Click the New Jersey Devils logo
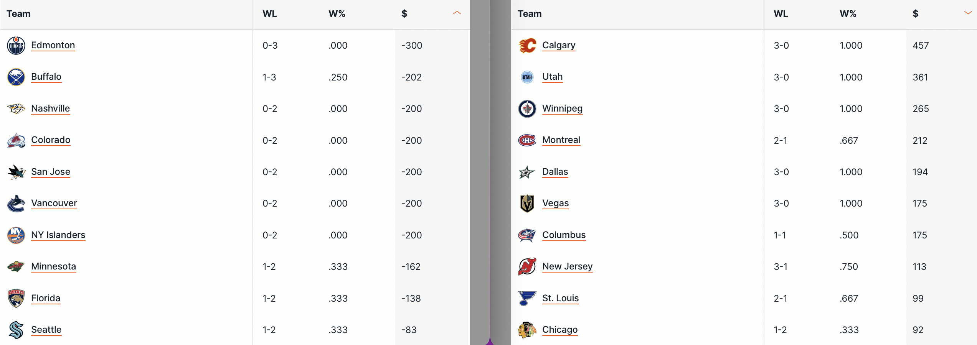This screenshot has width=977, height=345. [527, 266]
